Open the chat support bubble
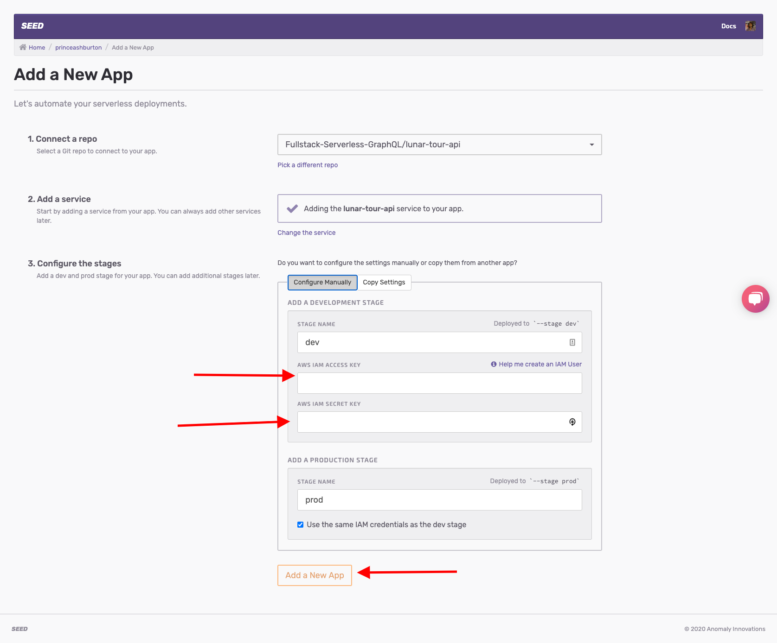 (x=755, y=299)
